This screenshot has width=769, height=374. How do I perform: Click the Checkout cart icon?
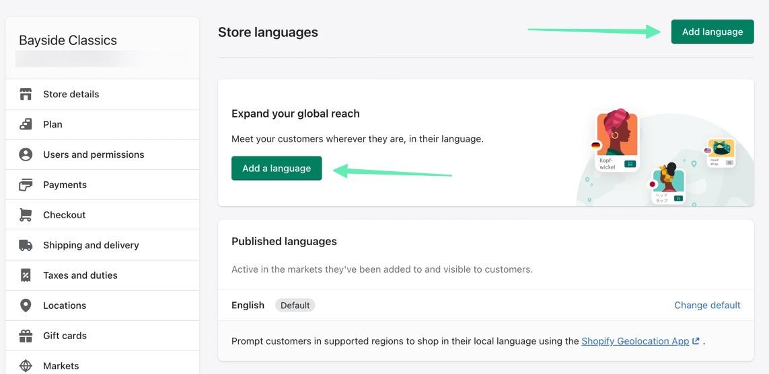(x=26, y=215)
